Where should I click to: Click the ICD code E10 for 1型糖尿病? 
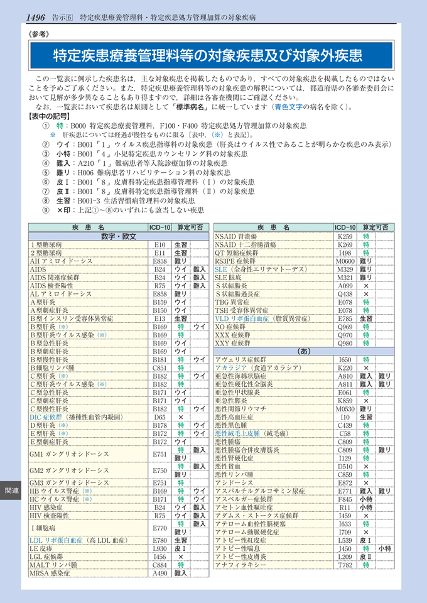(x=159, y=244)
